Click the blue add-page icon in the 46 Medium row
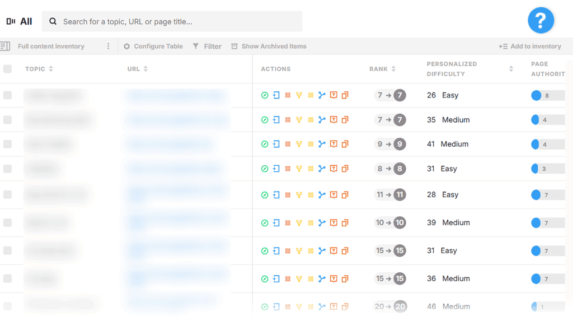Screen dimensions: 573x317 tap(276, 306)
